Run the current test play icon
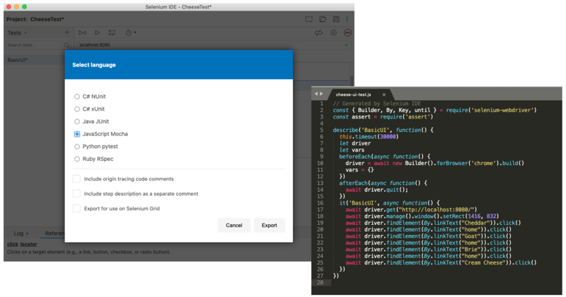 (97, 32)
